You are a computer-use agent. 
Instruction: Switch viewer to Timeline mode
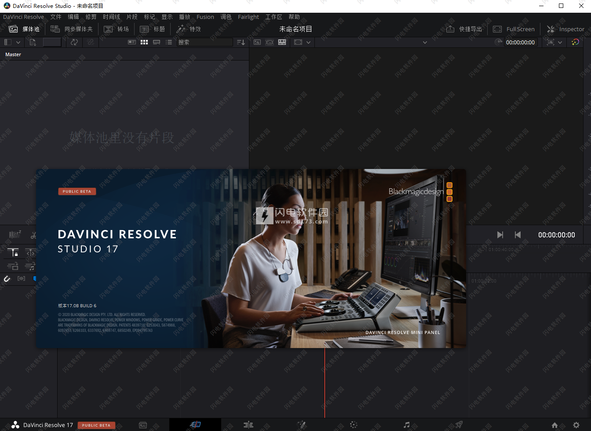coord(282,42)
